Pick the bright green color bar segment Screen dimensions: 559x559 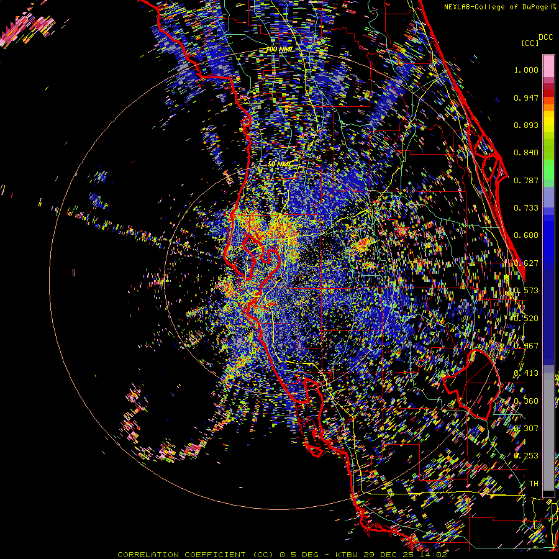click(x=548, y=169)
